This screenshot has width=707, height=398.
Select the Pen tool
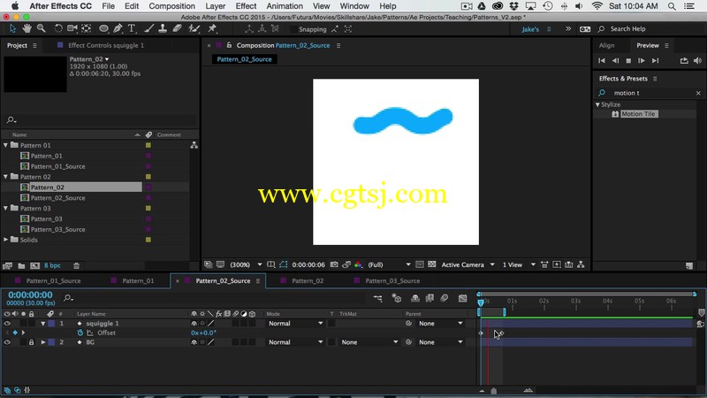coord(118,28)
